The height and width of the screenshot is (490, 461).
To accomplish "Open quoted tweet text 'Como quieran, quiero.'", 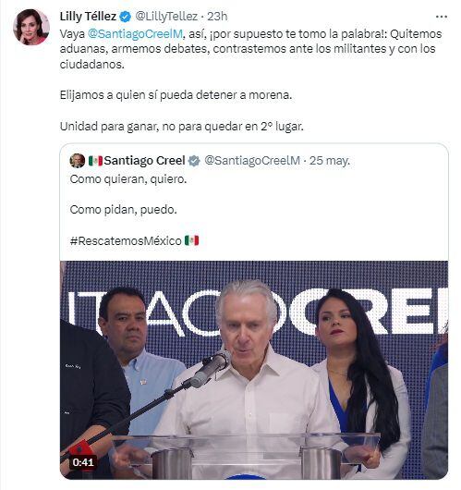I will tap(128, 179).
